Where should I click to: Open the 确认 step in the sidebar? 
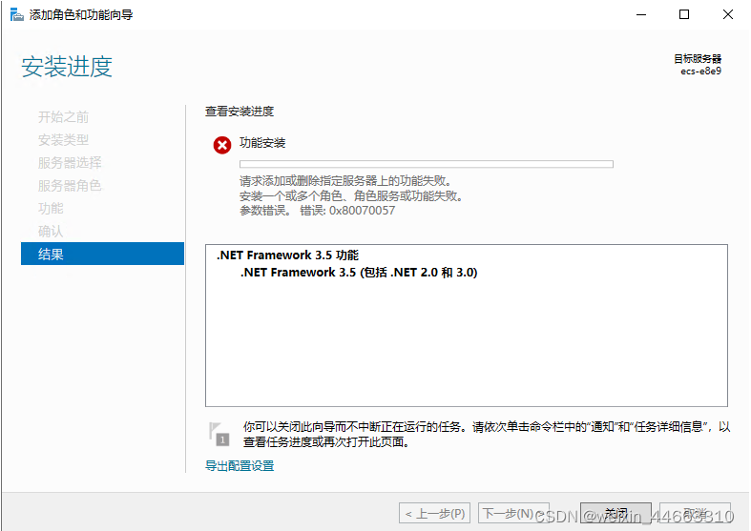point(51,232)
